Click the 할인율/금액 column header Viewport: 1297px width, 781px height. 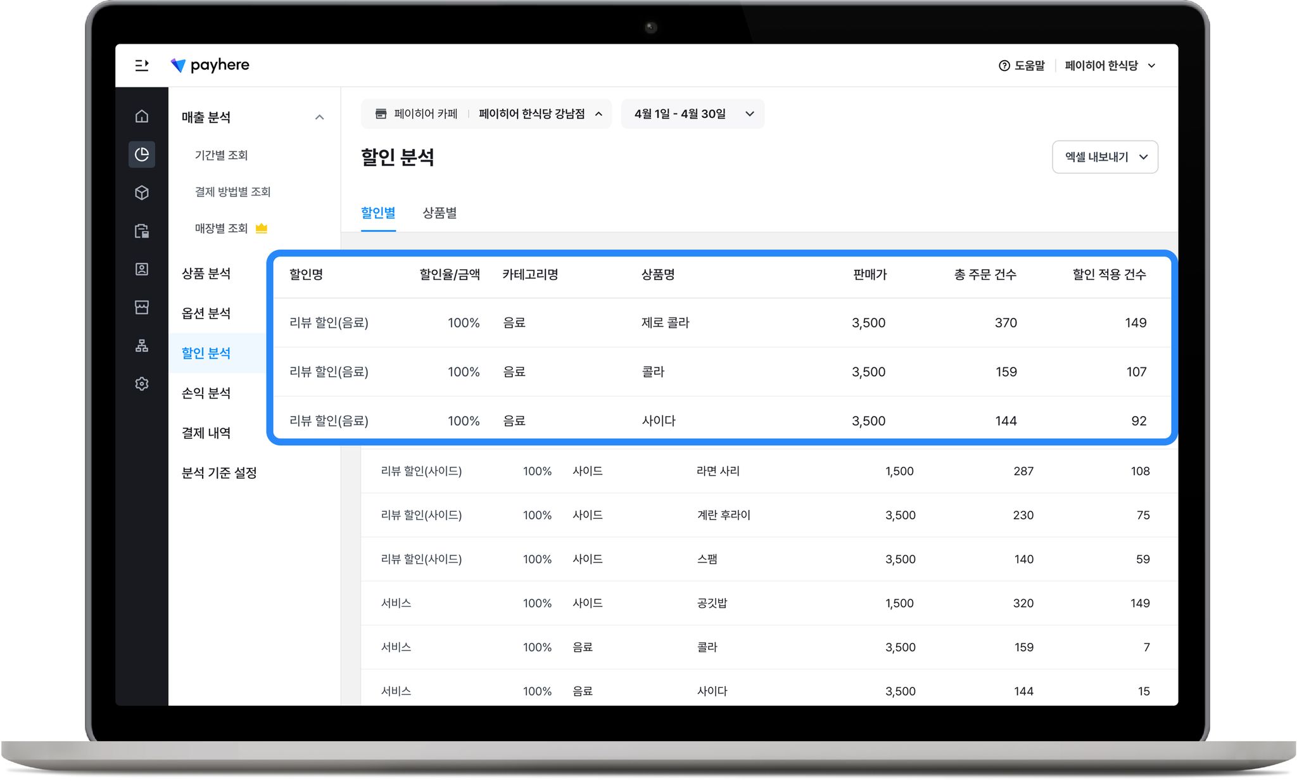pyautogui.click(x=450, y=274)
